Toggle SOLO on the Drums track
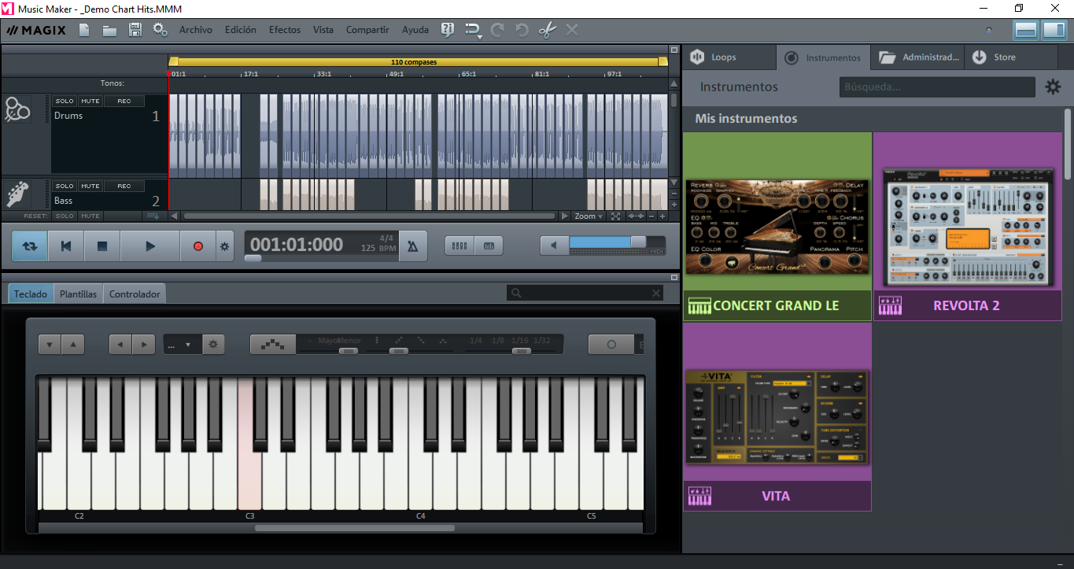This screenshot has height=569, width=1074. 65,101
